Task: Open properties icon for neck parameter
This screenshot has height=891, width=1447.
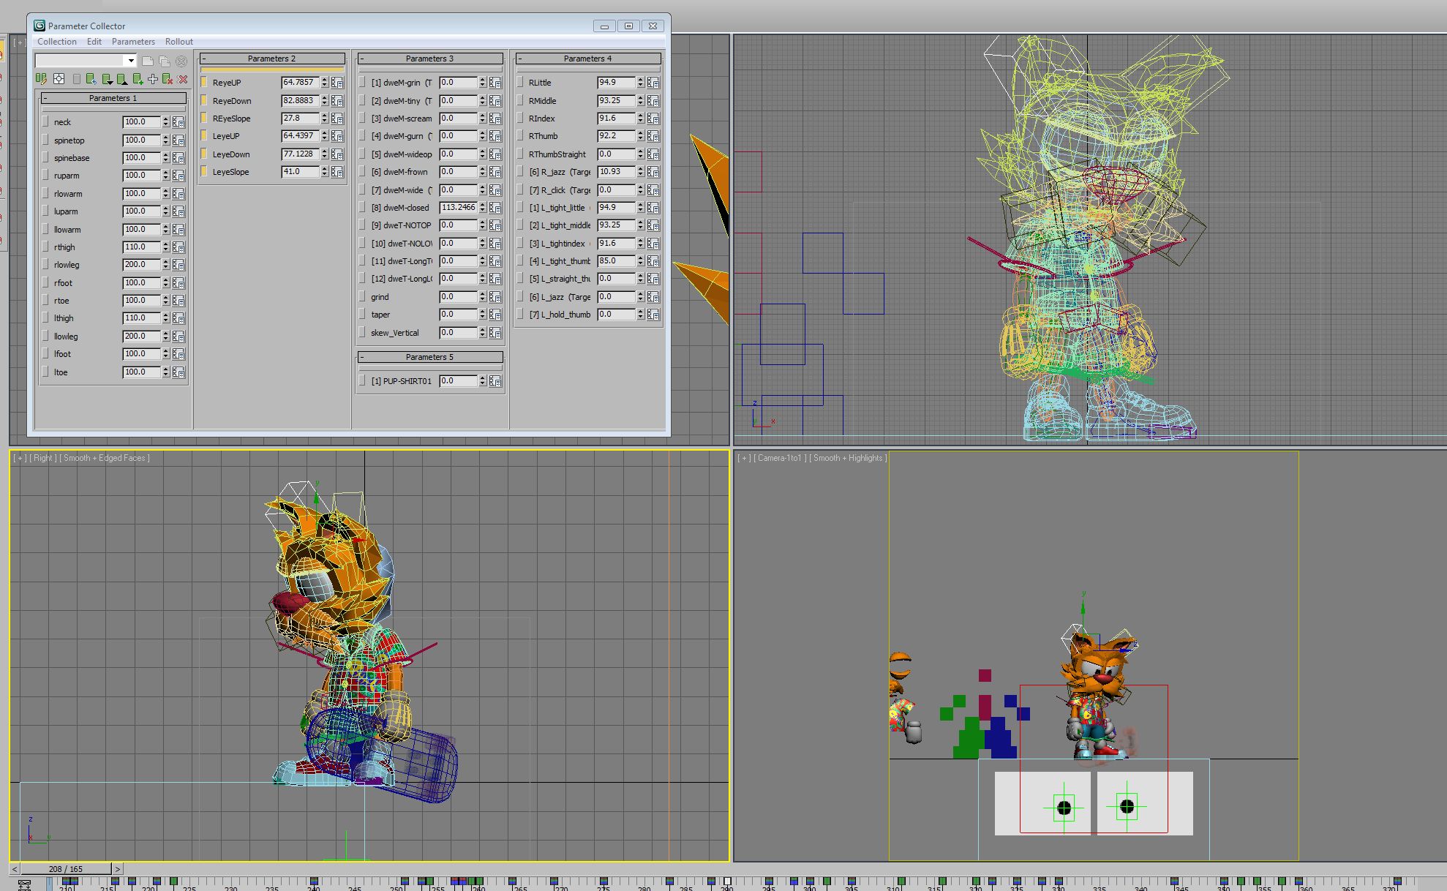Action: pos(178,122)
